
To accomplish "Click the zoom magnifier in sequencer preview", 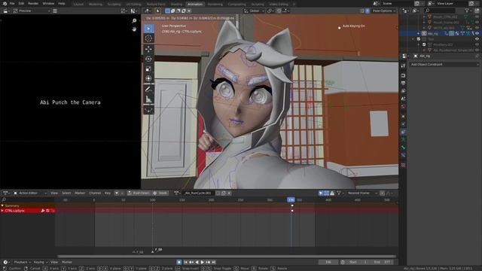I will 134,20.
